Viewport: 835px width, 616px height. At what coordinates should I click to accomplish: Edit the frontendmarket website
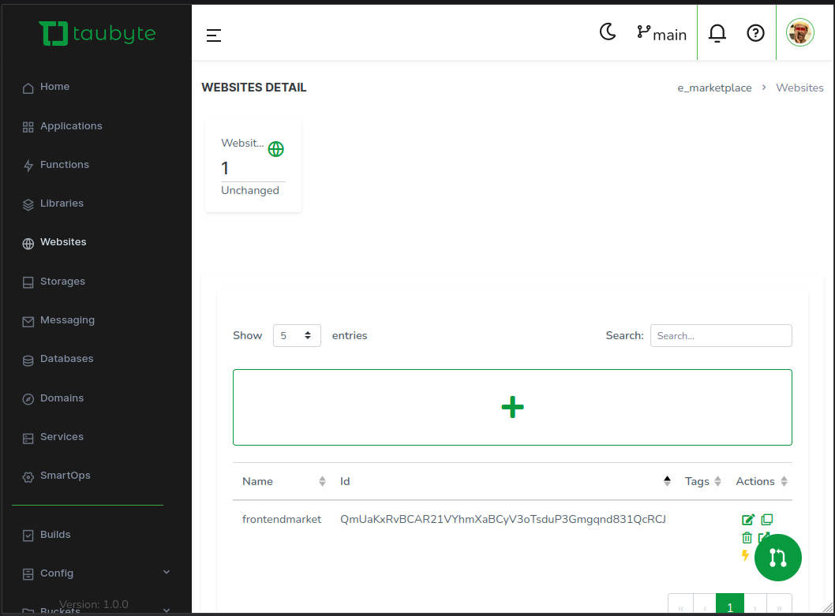pyautogui.click(x=748, y=520)
